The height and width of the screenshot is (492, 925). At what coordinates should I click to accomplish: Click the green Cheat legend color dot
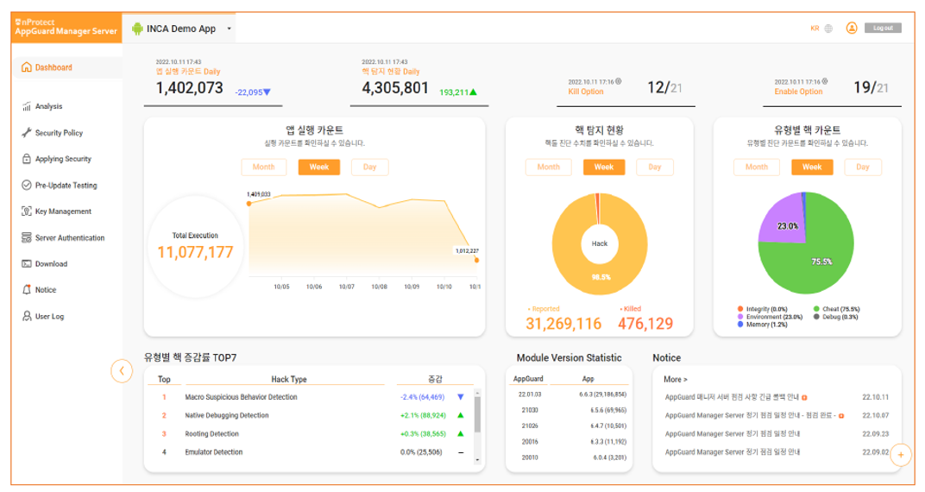[x=815, y=309]
